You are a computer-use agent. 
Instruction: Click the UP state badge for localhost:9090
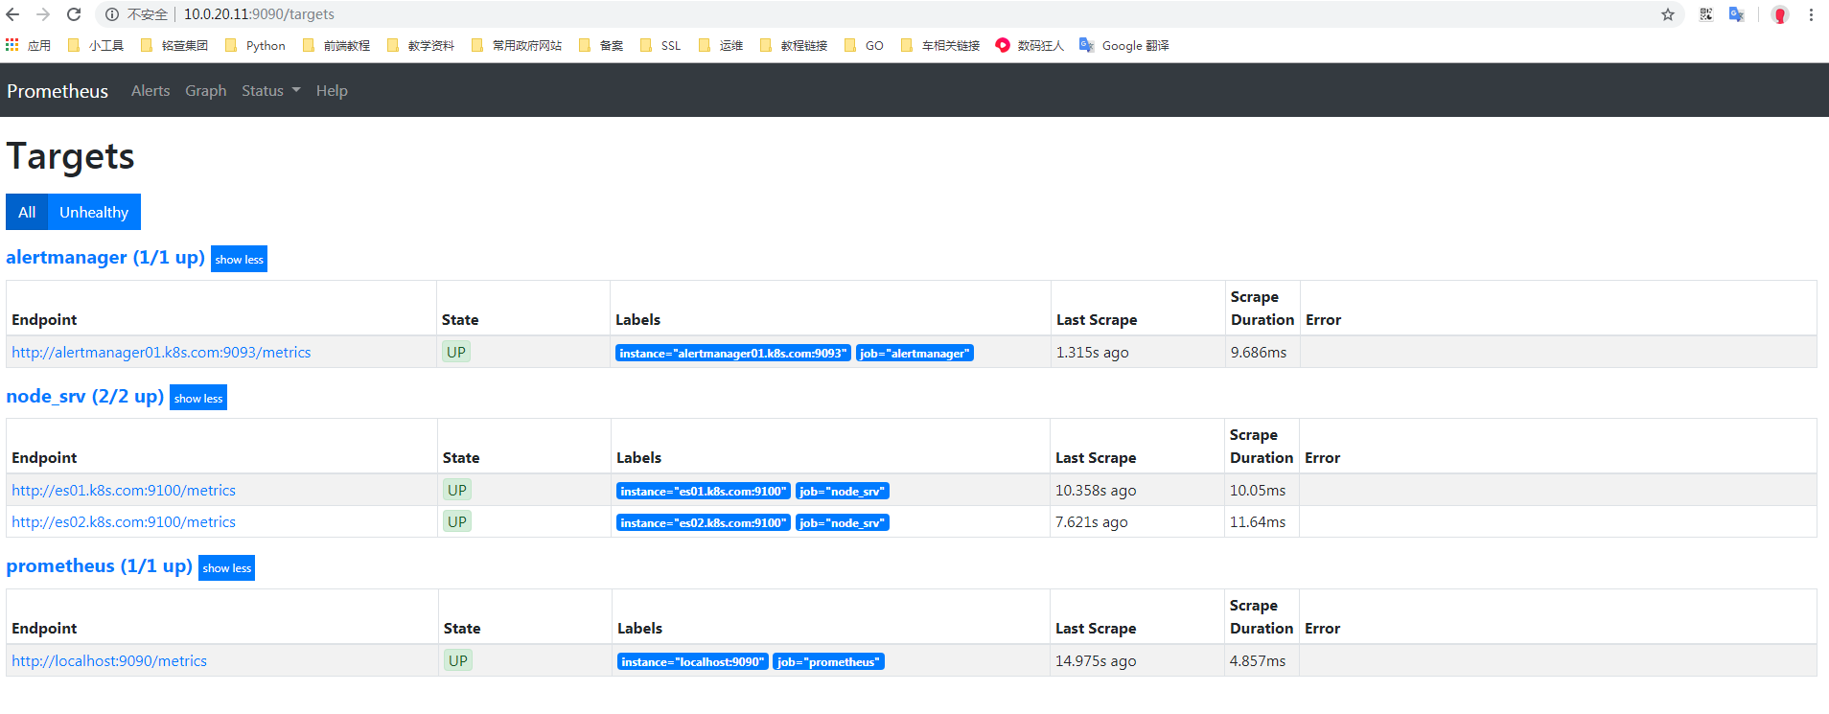tap(458, 661)
